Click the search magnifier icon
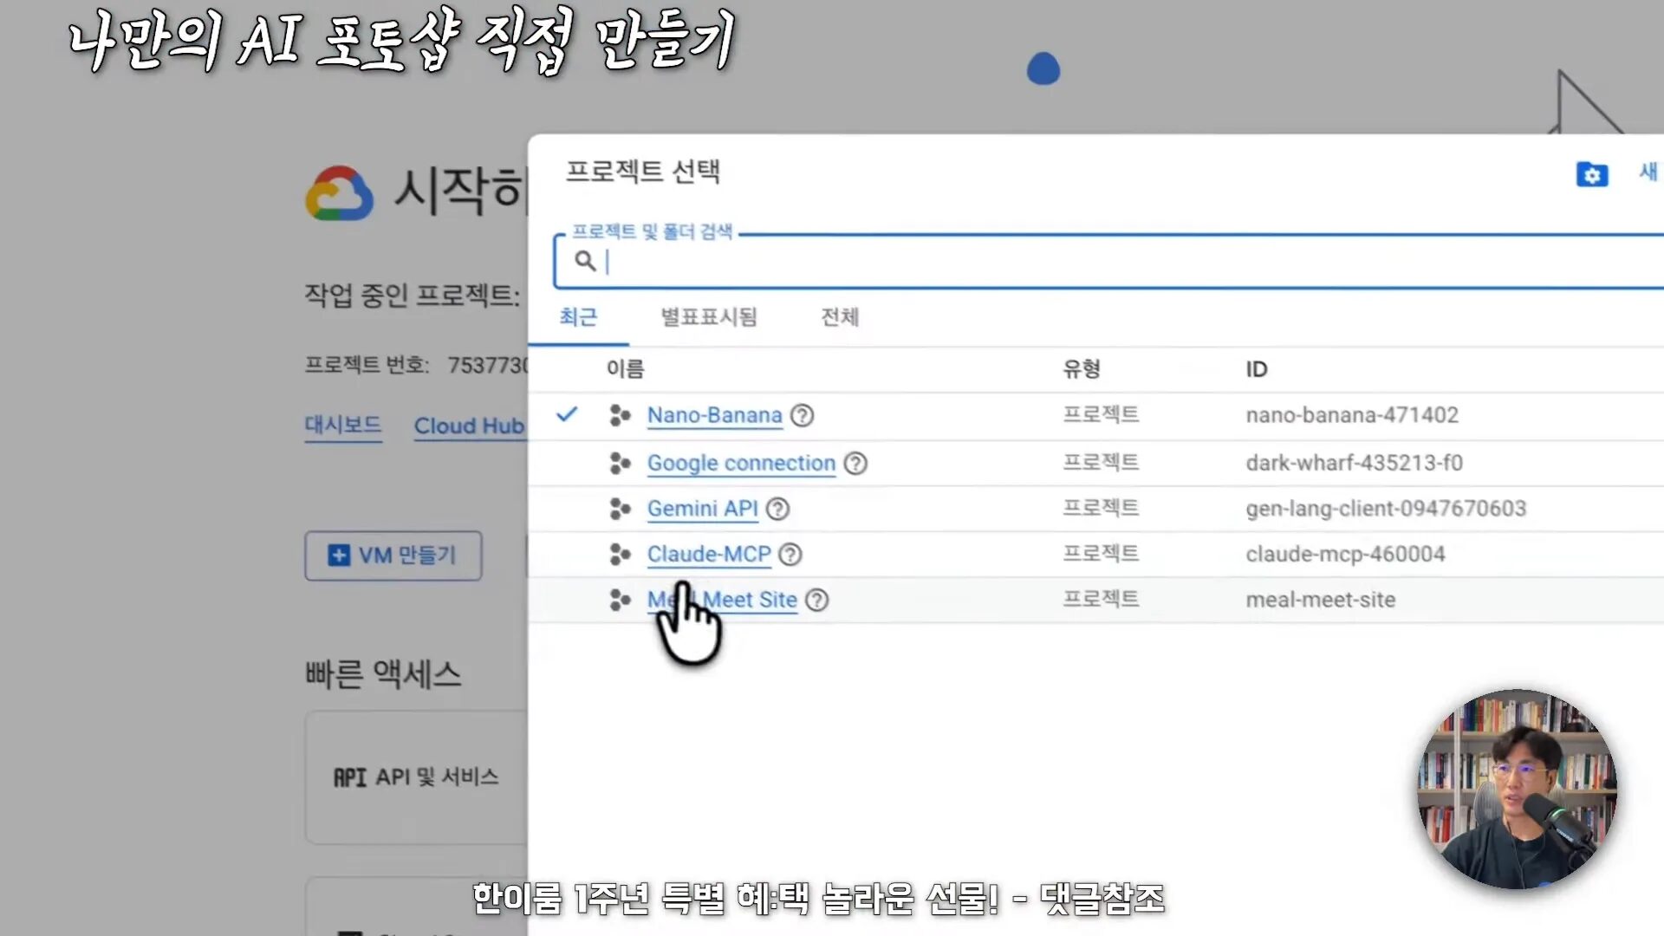 (585, 261)
